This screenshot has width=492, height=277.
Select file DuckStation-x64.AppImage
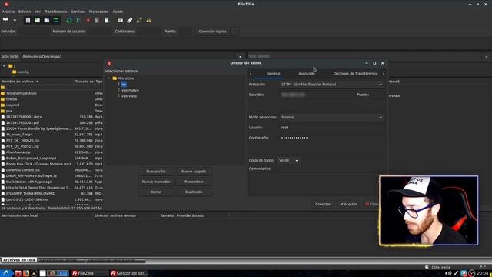29,182
